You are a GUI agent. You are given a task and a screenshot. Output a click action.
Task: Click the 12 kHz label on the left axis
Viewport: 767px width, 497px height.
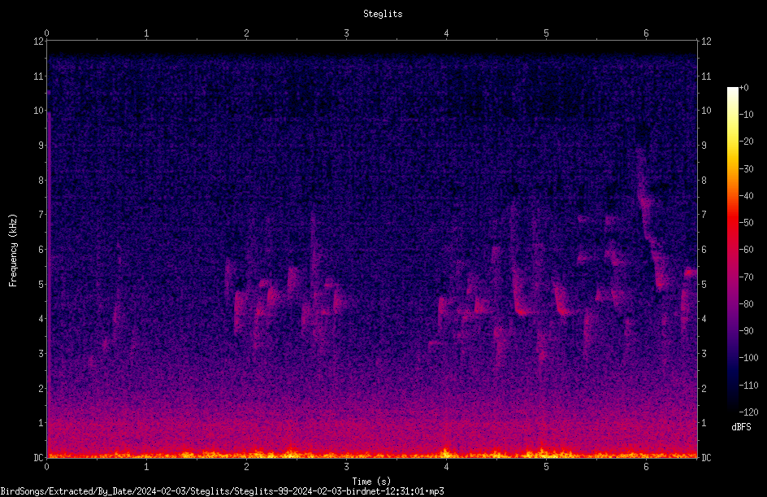(39, 41)
